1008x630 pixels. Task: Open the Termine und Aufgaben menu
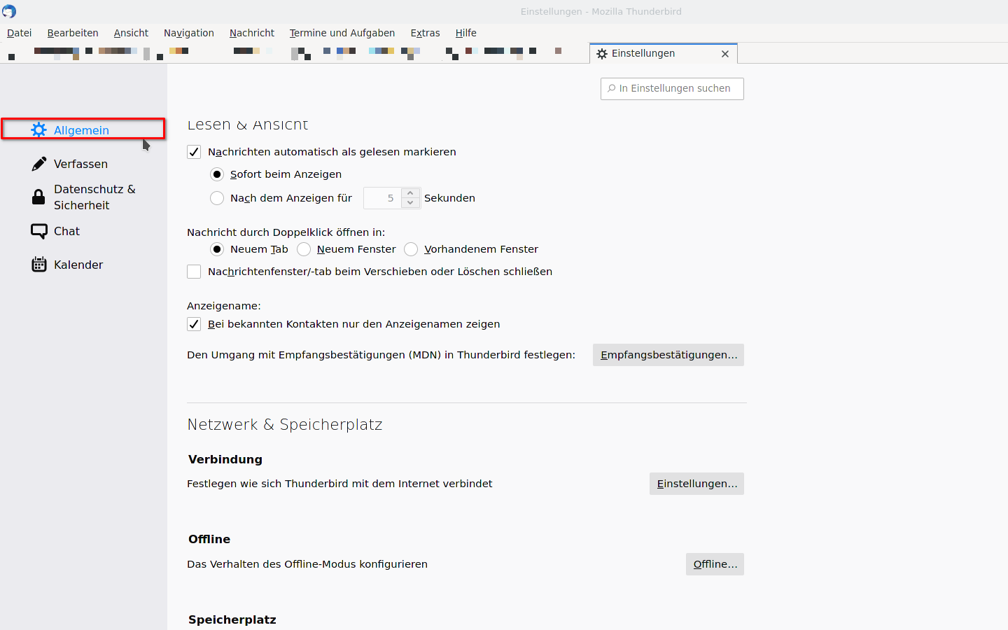342,33
